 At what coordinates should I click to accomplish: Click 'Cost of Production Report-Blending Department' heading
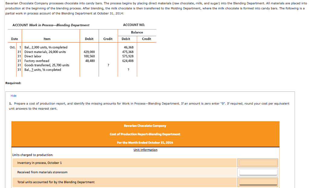(145, 134)
